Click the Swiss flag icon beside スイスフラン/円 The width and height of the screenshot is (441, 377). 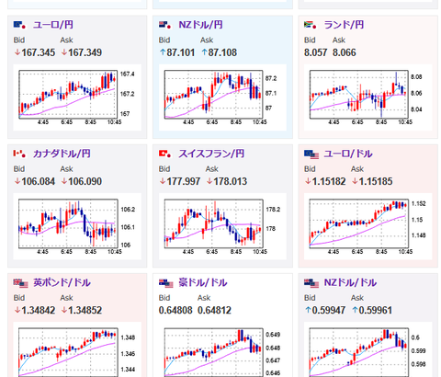coord(165,154)
